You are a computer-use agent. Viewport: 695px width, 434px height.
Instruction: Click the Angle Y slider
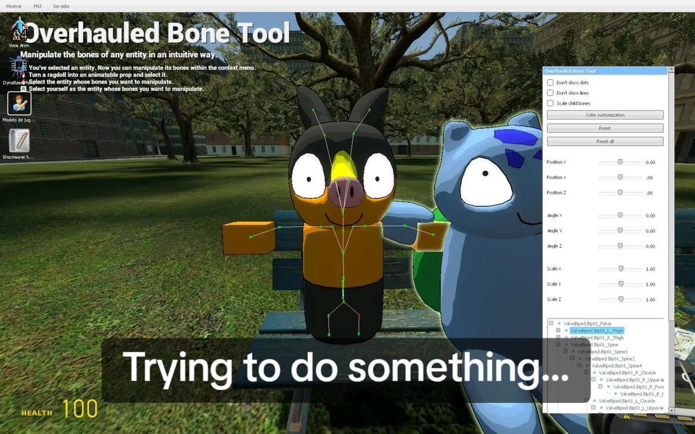pyautogui.click(x=620, y=231)
